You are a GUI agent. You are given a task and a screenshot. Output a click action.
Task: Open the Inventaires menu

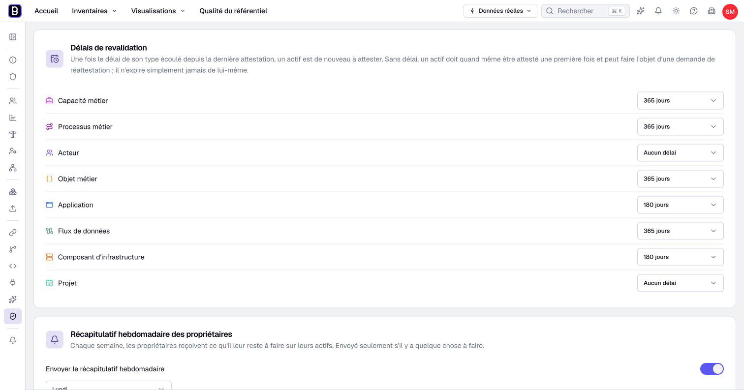(94, 11)
